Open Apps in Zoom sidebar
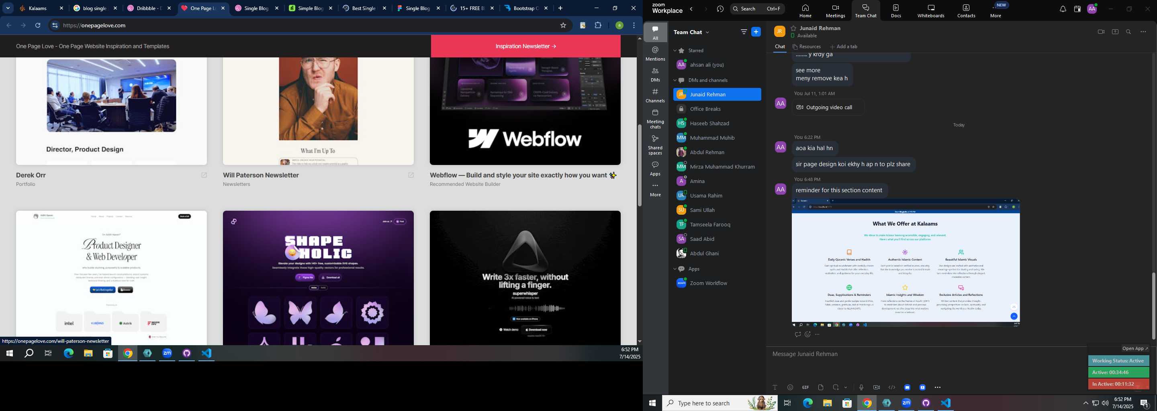Image resolution: width=1157 pixels, height=411 pixels. coord(655,168)
